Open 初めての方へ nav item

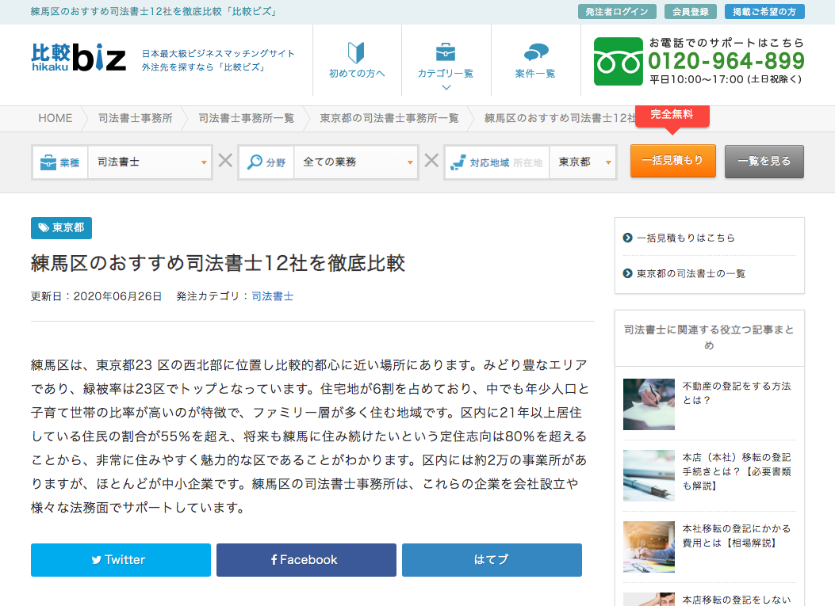tap(357, 60)
